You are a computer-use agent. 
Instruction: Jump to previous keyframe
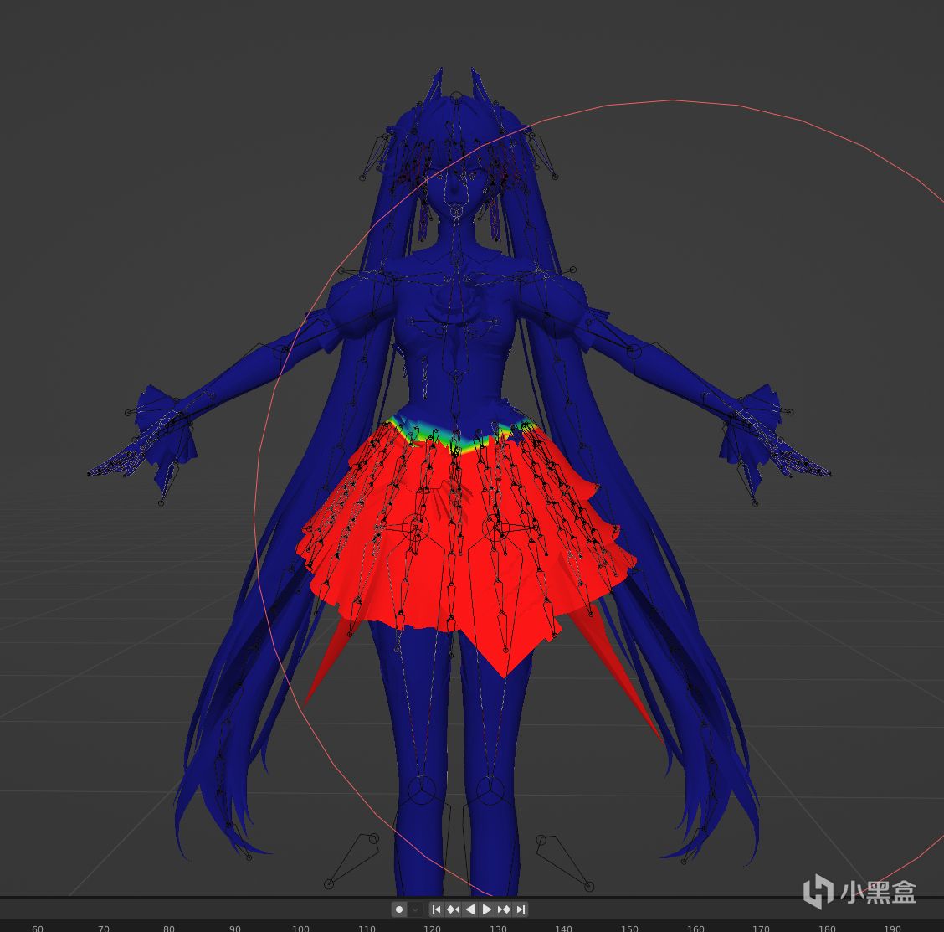454,909
